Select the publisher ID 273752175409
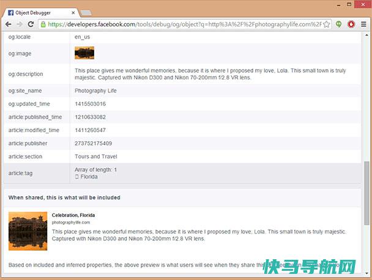The image size is (372, 280). 94,144
